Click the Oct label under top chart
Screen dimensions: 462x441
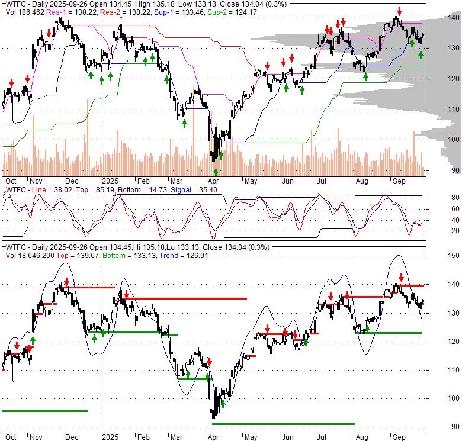(11, 181)
